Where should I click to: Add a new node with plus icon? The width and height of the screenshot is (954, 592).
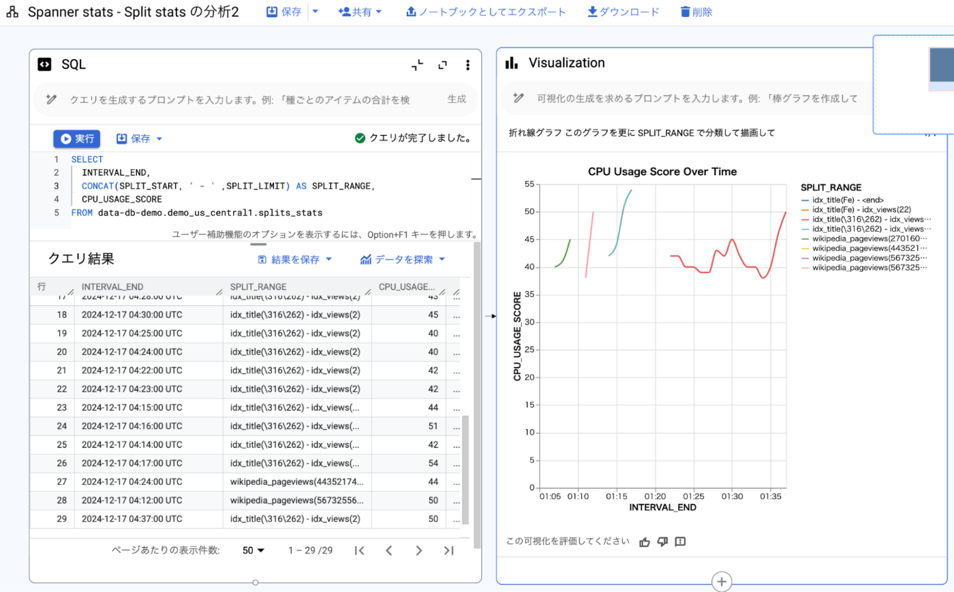(x=722, y=582)
